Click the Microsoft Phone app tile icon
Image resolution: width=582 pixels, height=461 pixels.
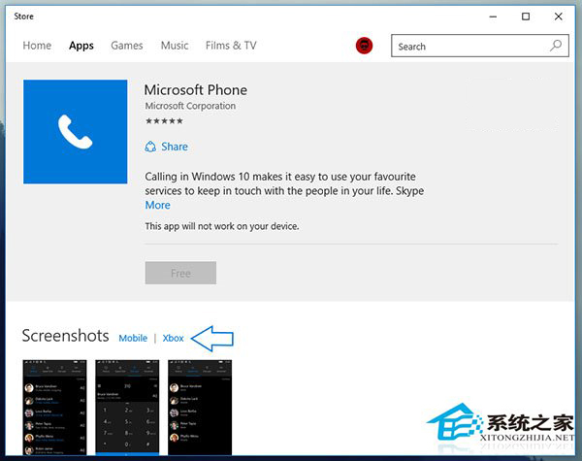(x=76, y=131)
